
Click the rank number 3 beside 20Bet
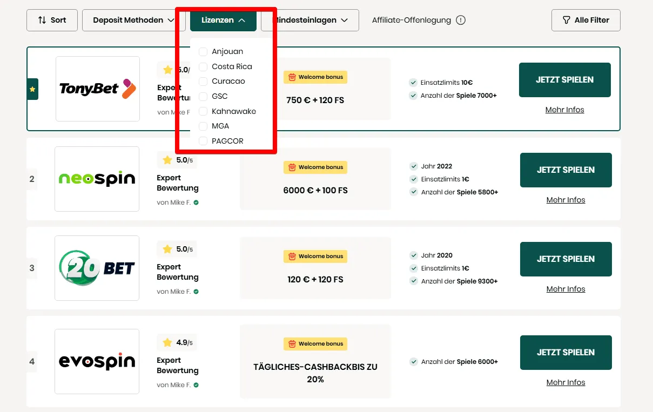[x=32, y=268]
